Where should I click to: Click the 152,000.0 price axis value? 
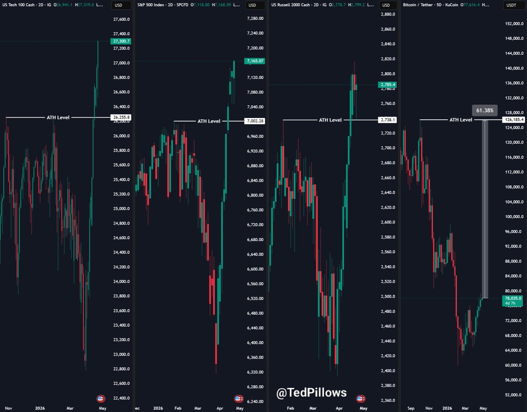514,24
